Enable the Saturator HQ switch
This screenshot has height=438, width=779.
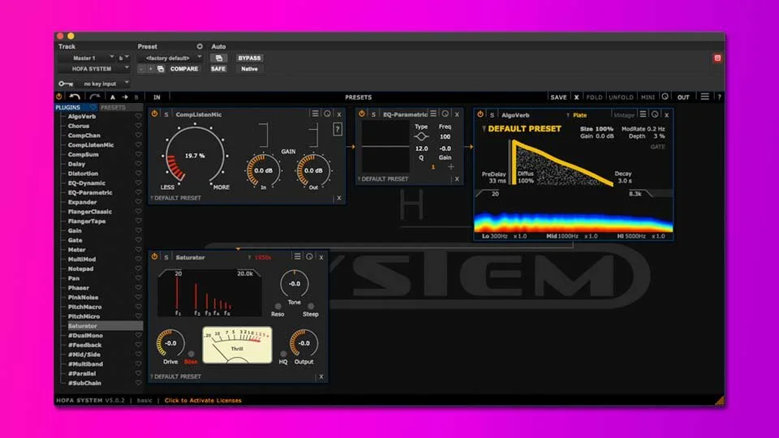tap(283, 354)
